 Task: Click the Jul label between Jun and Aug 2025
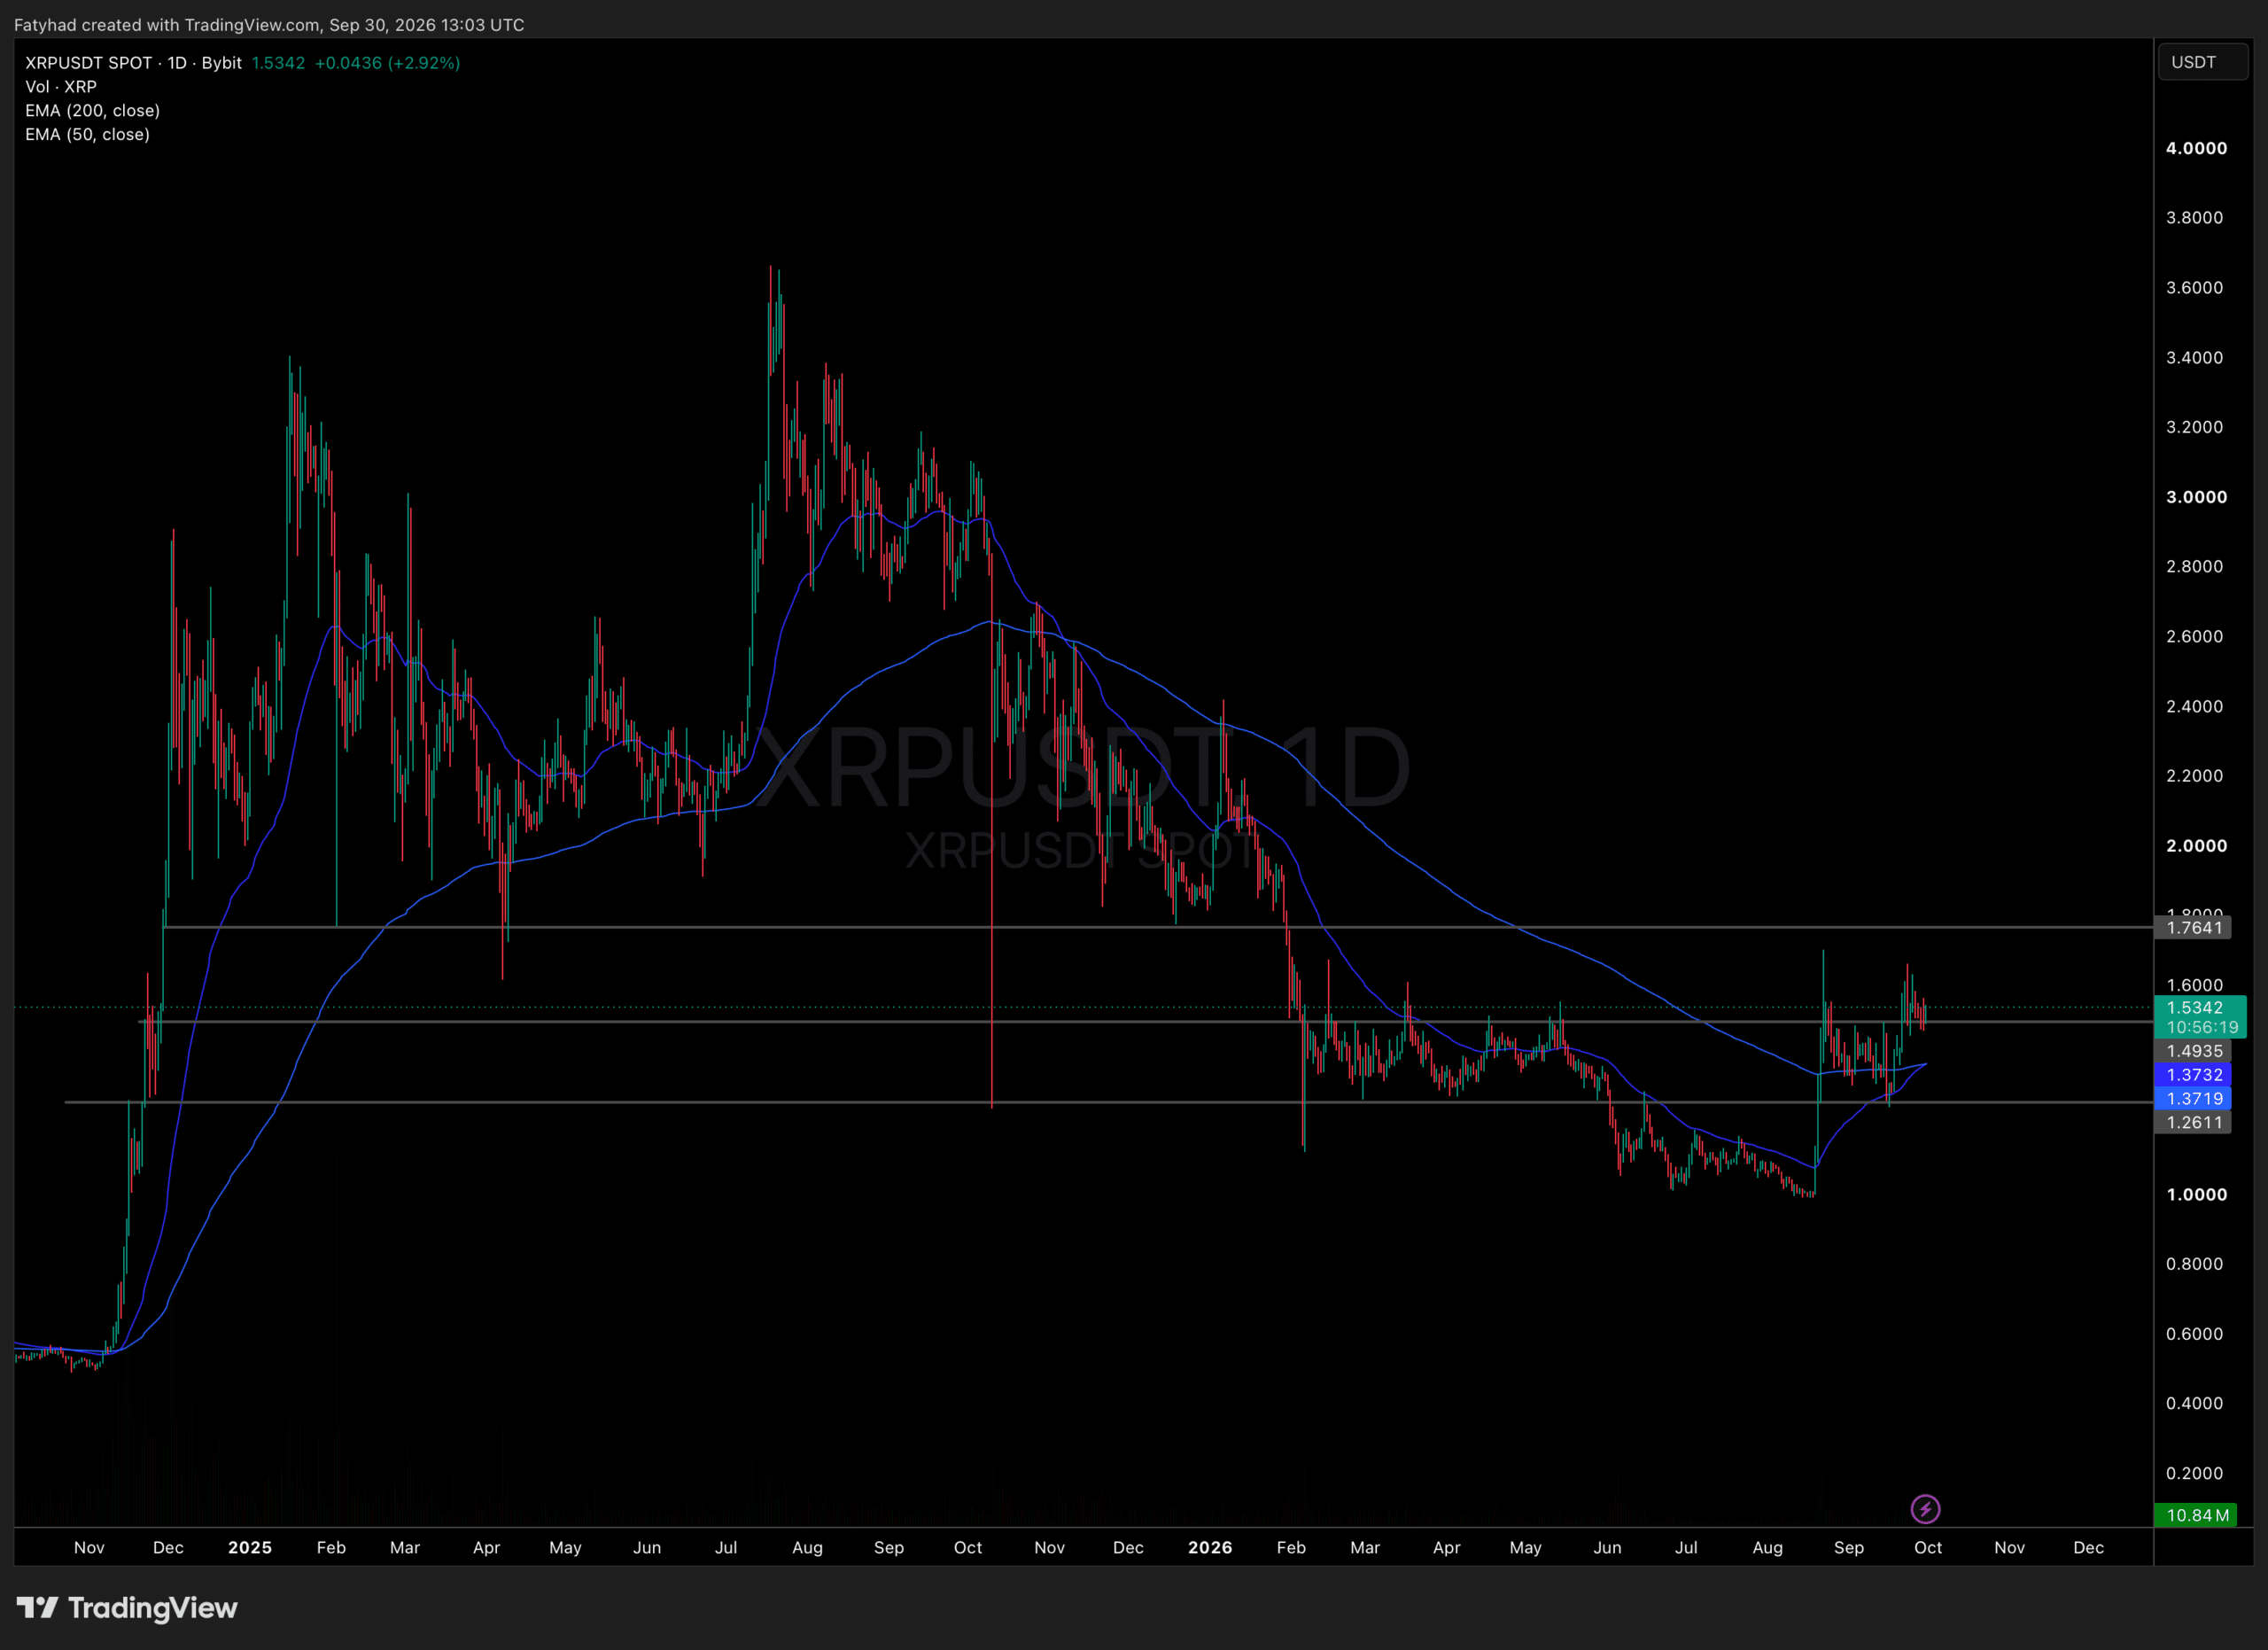coord(726,1547)
